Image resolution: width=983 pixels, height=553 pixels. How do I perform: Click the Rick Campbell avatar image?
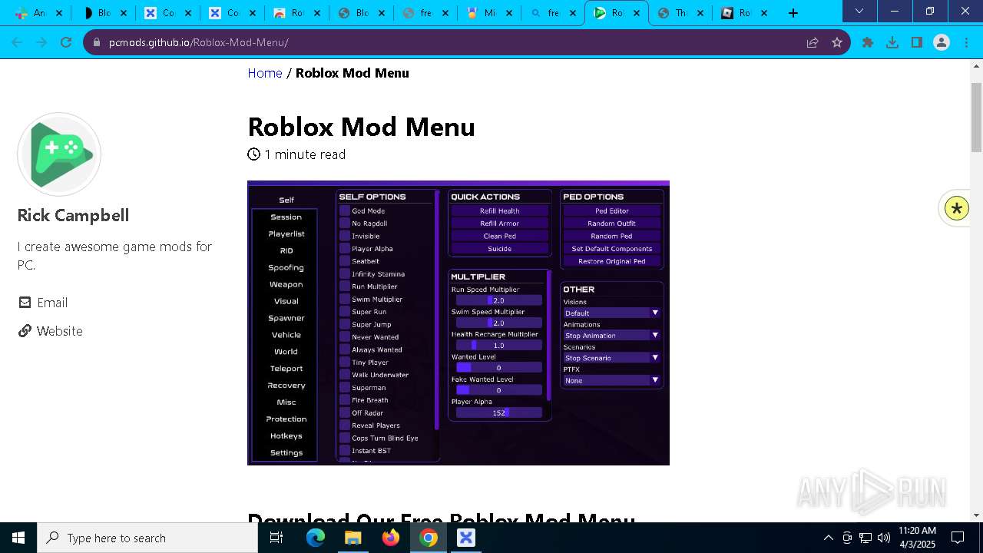point(59,154)
